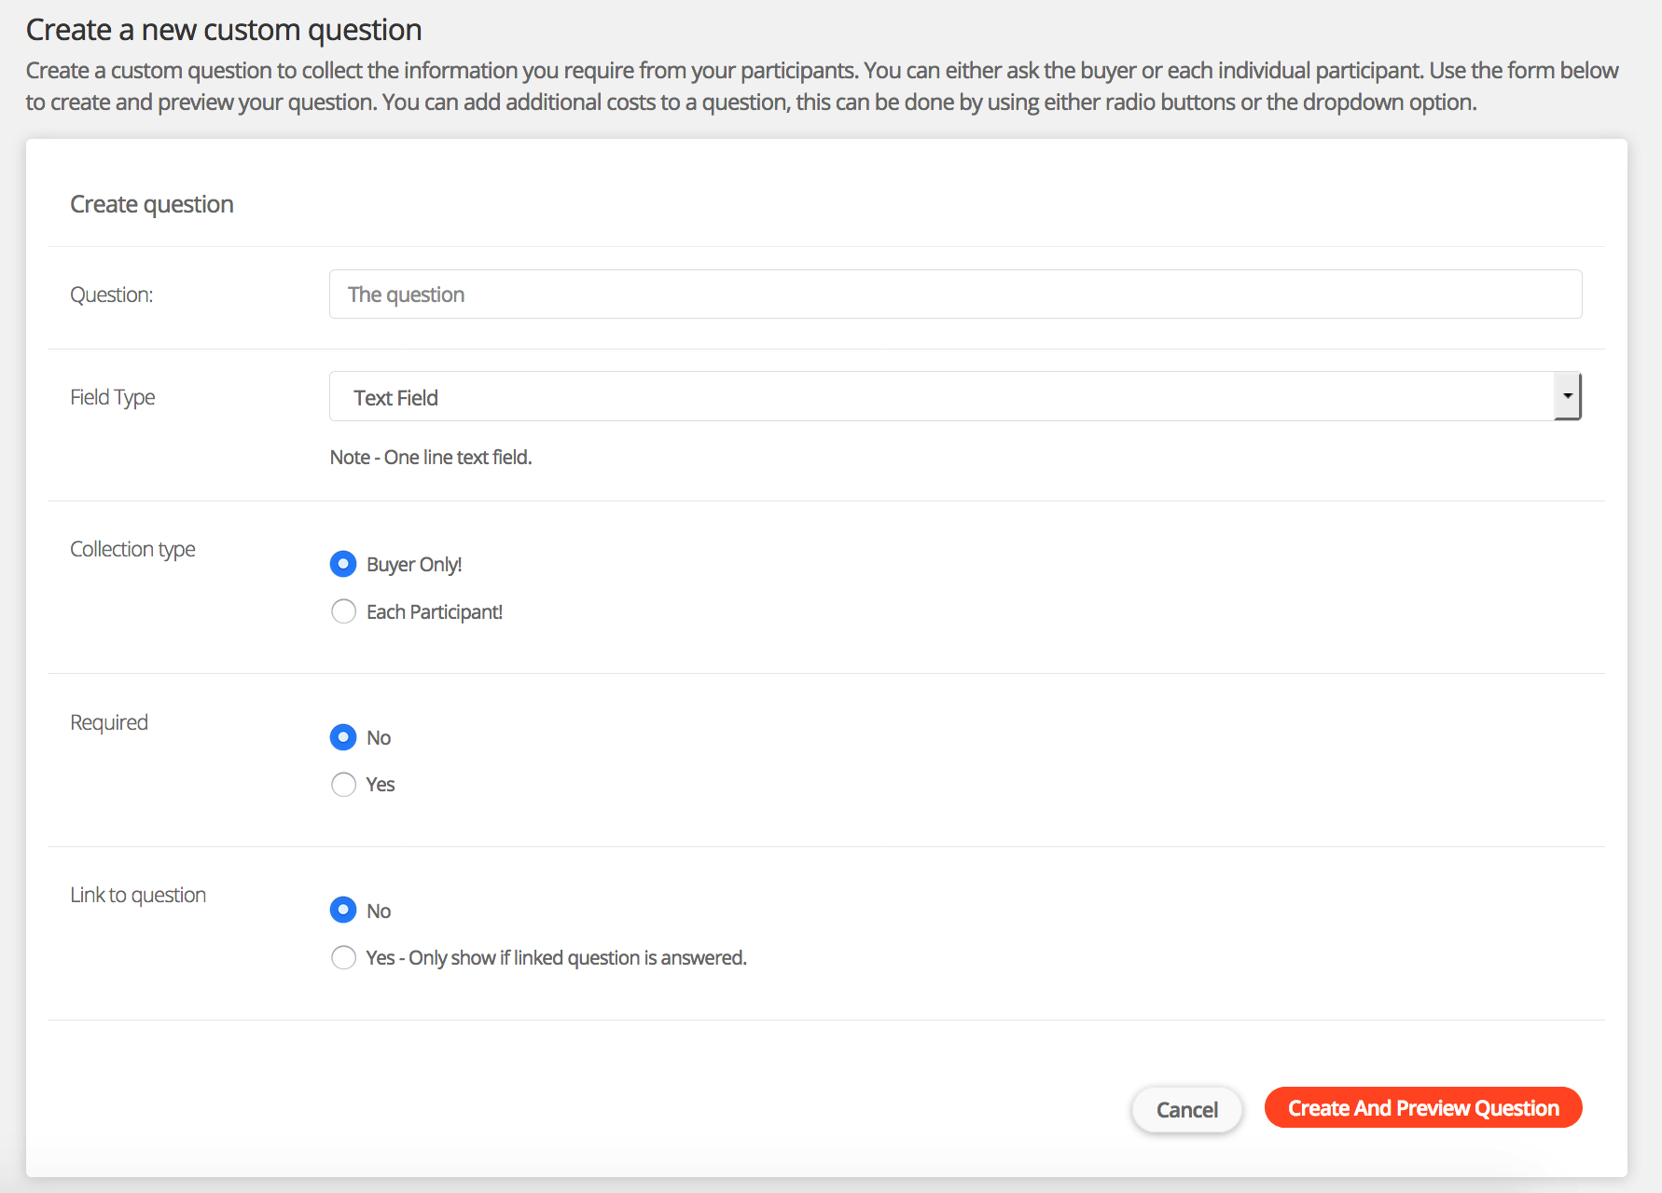Click the 'Required' row label
The height and width of the screenshot is (1193, 1662).
[109, 722]
